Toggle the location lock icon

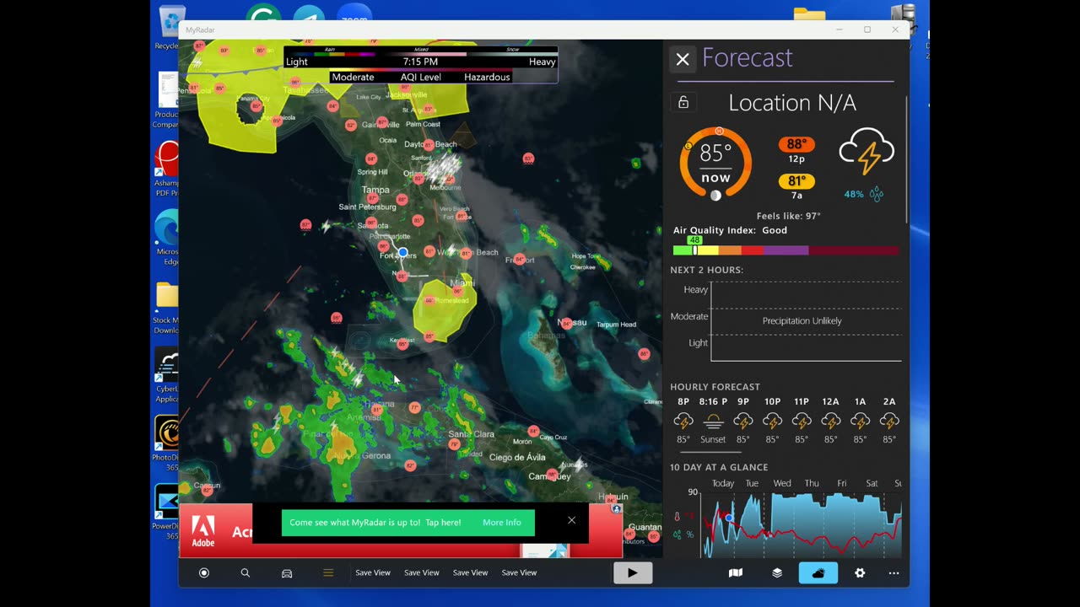(683, 102)
